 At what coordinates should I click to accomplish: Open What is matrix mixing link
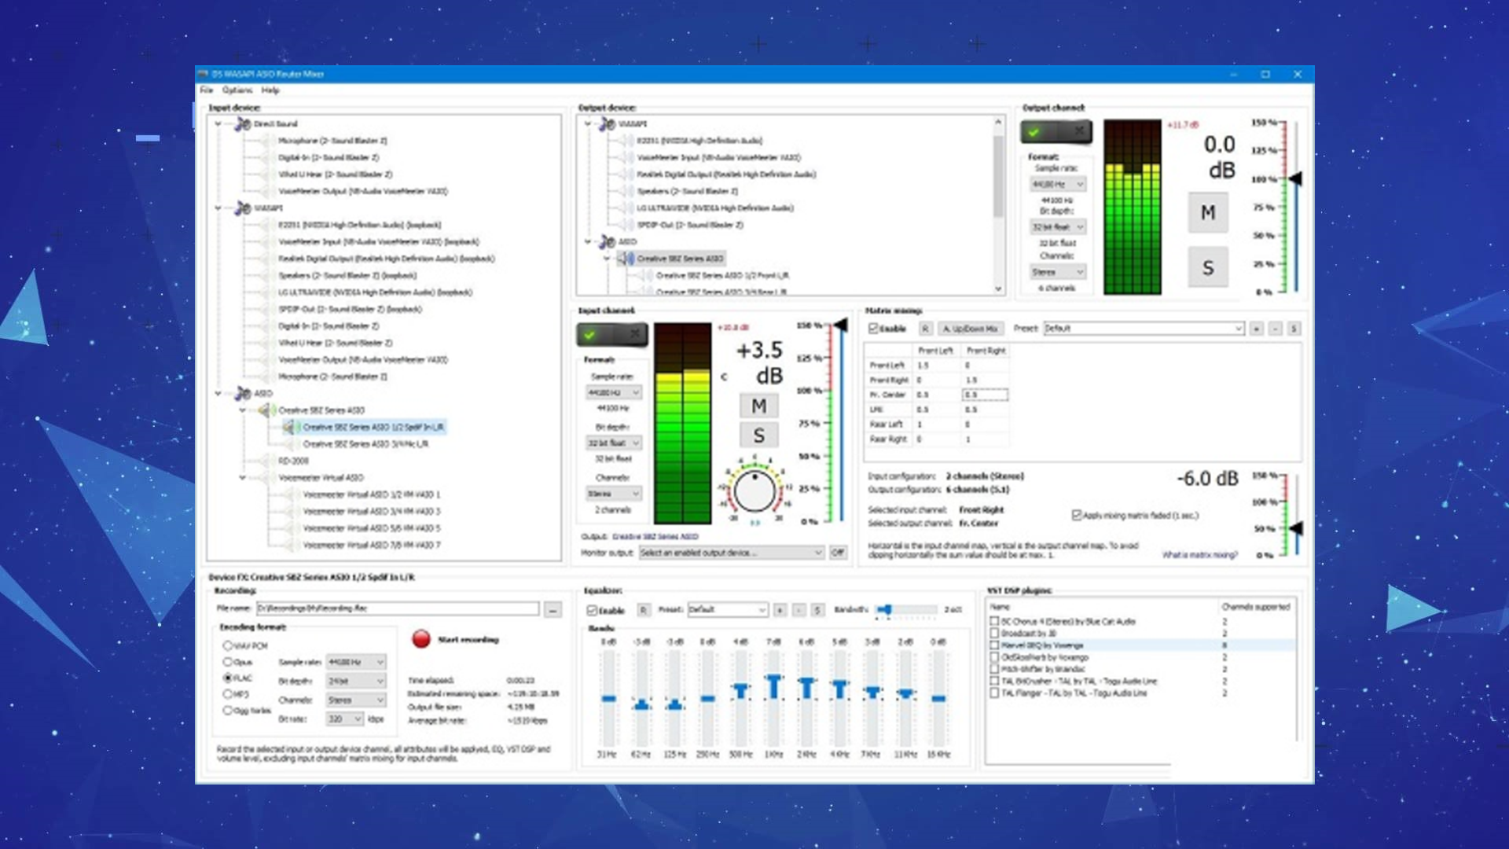point(1200,555)
